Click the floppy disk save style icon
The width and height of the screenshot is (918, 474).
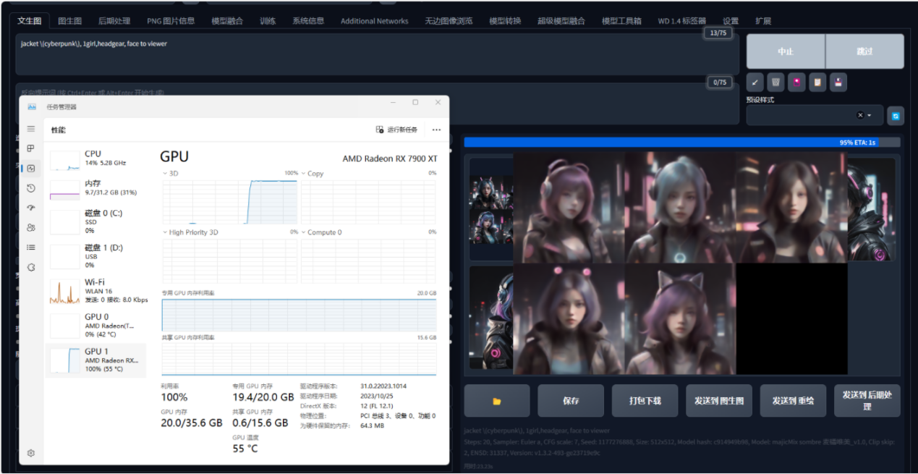[x=838, y=82]
